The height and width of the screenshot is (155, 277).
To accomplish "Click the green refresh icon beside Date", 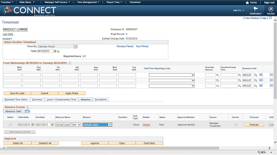I will (x=58, y=52).
